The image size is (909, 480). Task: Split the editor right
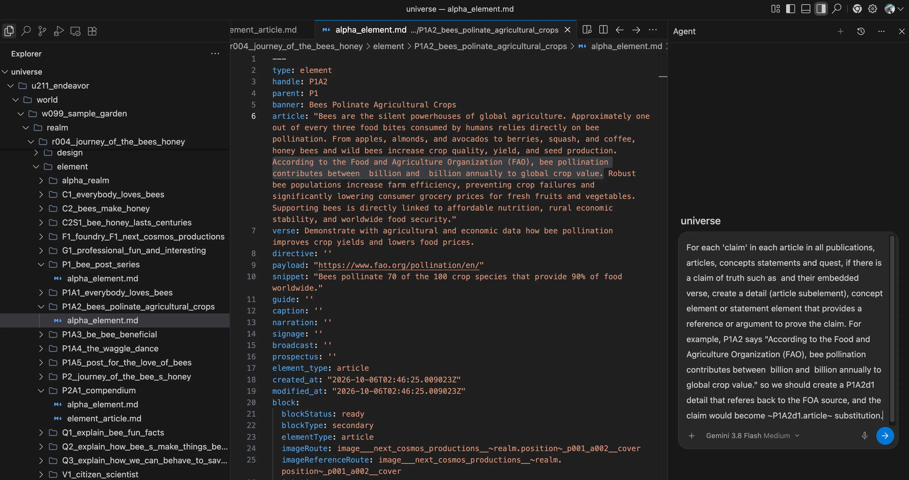coord(603,30)
